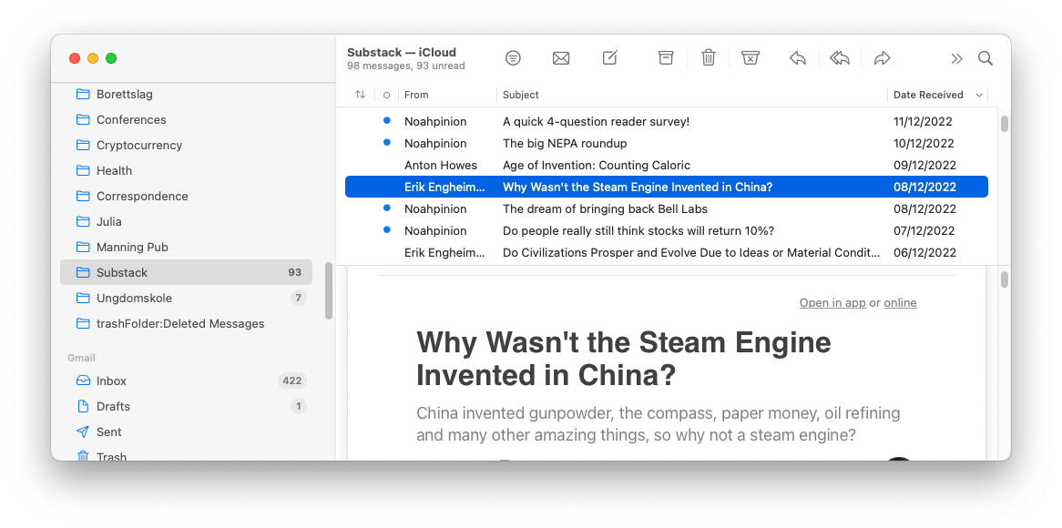Screen dimensions: 1062x528
Task: Archive the selected message
Action: click(x=666, y=58)
